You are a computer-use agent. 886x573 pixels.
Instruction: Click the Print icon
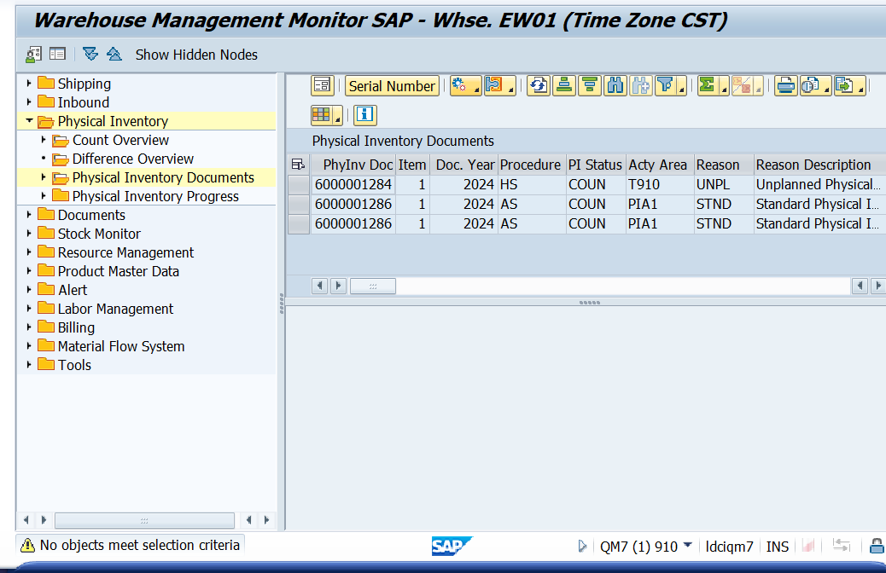[x=785, y=86]
